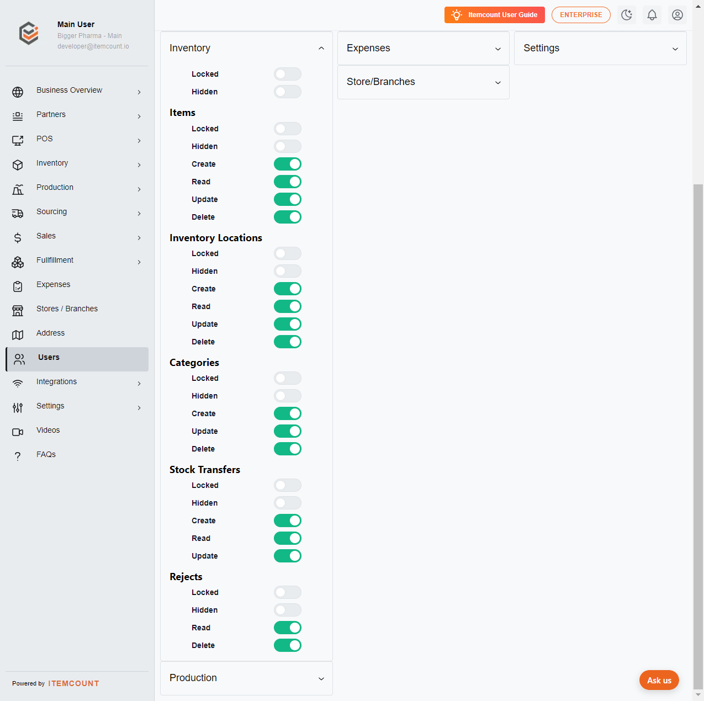Click the Inventory cube icon in the sidebar
Viewport: 704px width, 701px height.
tap(18, 165)
